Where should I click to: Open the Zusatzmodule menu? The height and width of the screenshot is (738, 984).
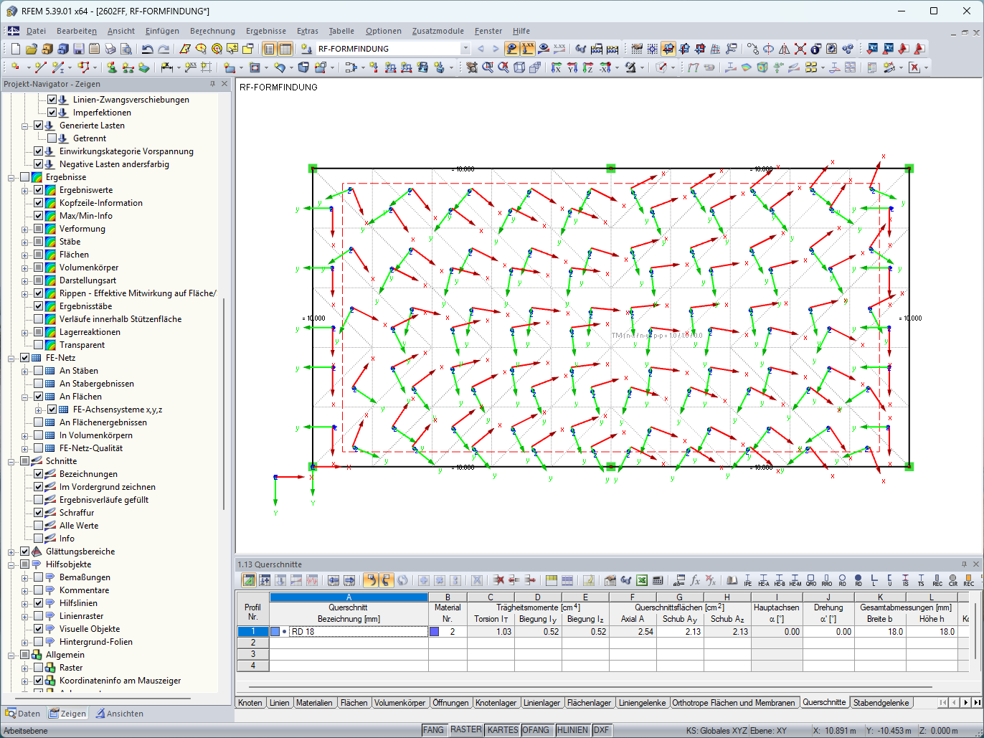click(x=437, y=31)
